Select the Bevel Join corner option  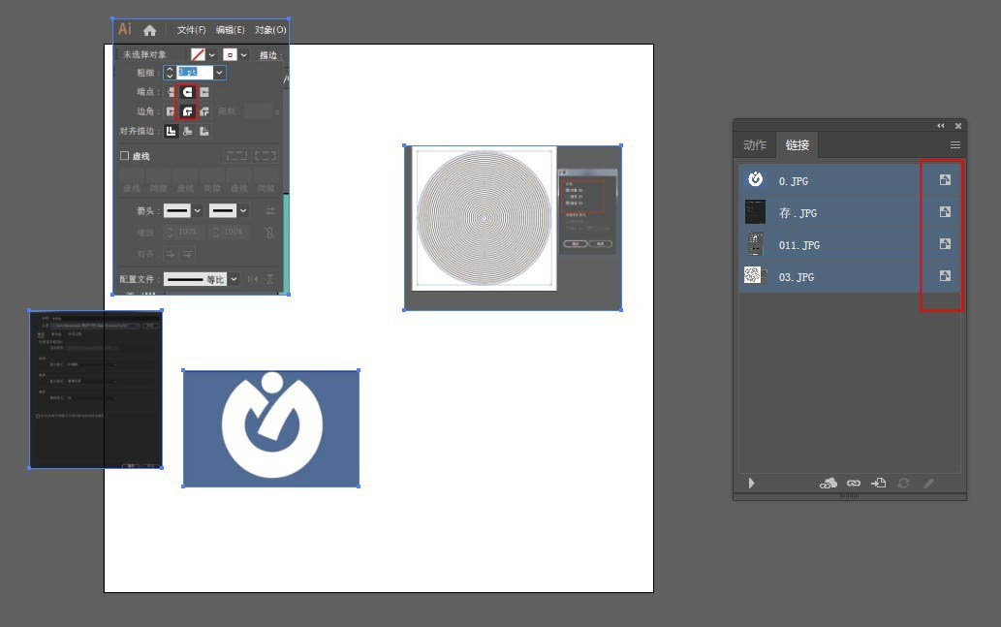(x=204, y=111)
